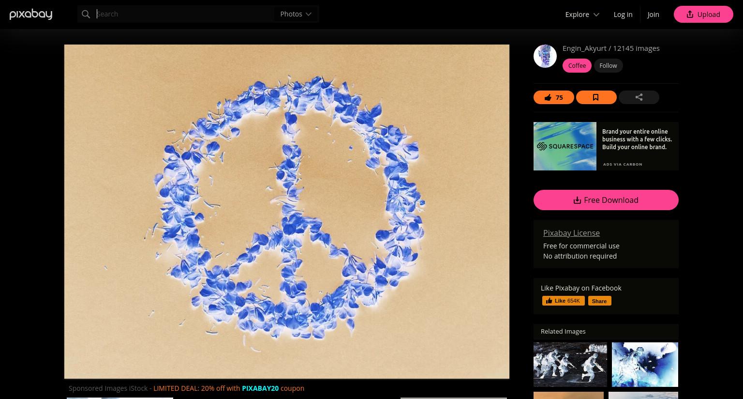Open the Pixabay home logo

click(x=31, y=15)
